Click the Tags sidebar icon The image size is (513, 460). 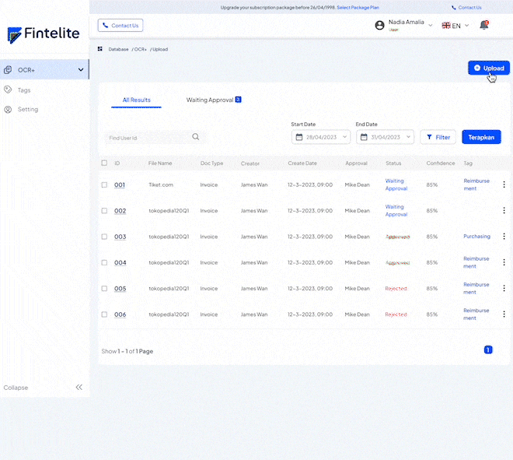tap(8, 90)
